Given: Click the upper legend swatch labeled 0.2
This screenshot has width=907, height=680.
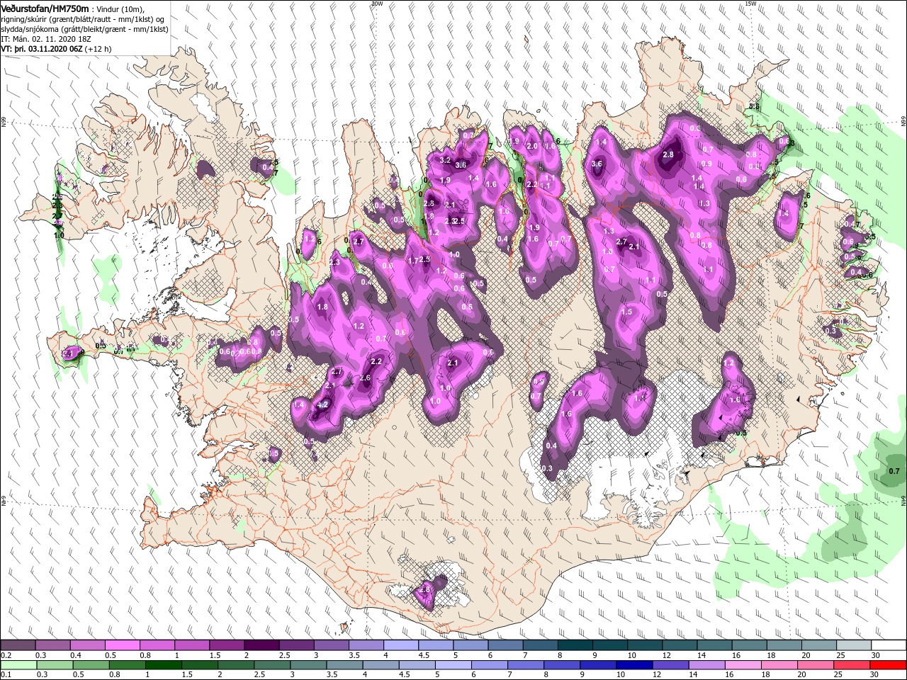Looking at the screenshot, I should pos(18,645).
